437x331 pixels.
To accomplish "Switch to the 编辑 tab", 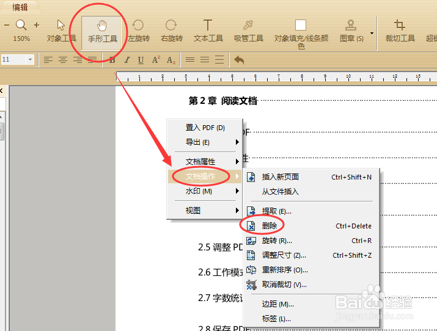I will [20, 7].
